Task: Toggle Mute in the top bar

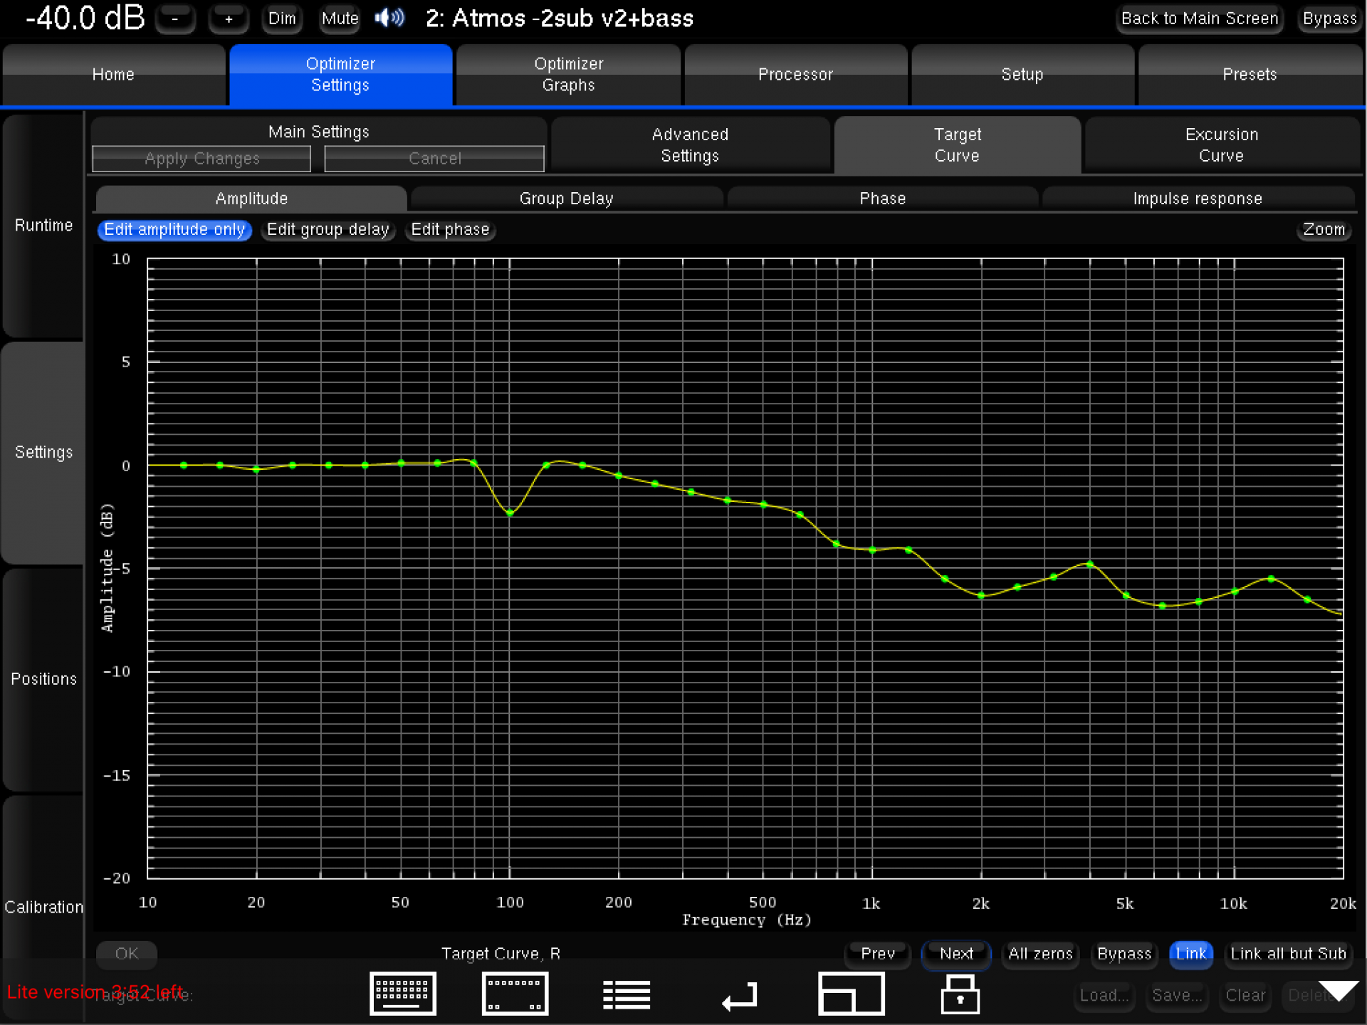Action: [x=340, y=19]
